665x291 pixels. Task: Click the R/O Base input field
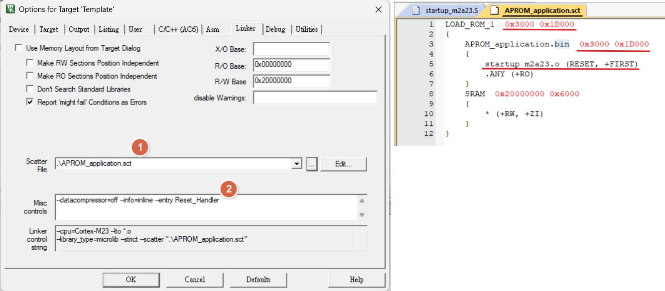[x=291, y=65]
